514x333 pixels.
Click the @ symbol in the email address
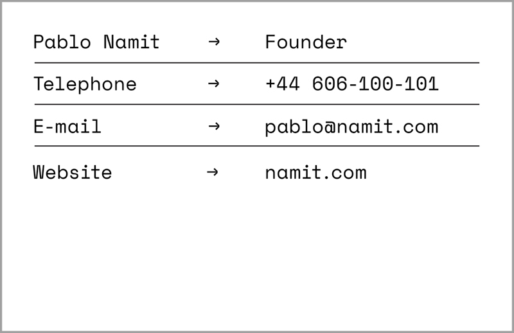click(x=328, y=127)
